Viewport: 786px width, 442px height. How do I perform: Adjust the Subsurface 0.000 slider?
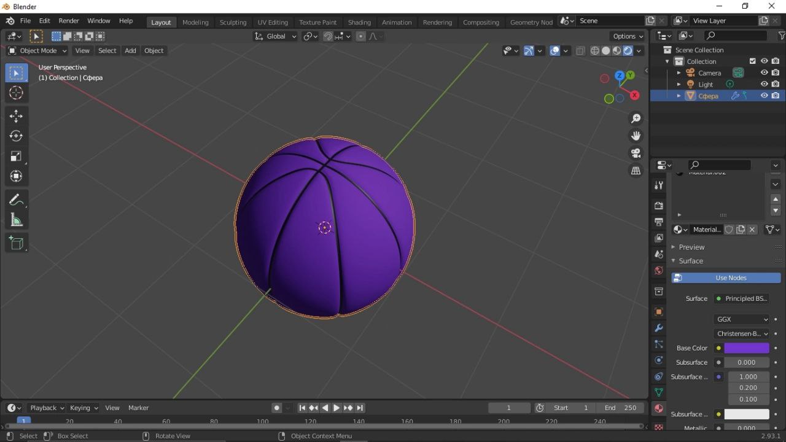747,363
